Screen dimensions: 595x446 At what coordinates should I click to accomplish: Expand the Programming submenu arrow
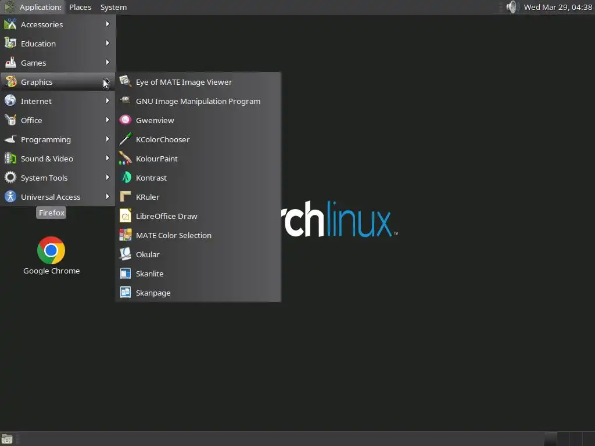[x=107, y=139]
